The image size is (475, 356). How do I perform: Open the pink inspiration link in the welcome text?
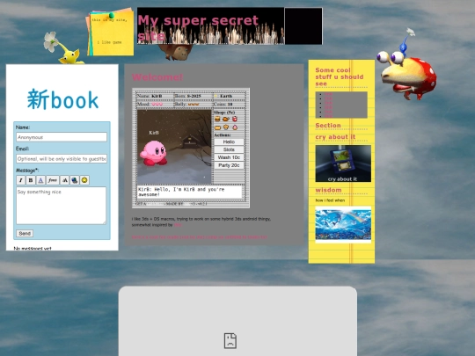178,225
